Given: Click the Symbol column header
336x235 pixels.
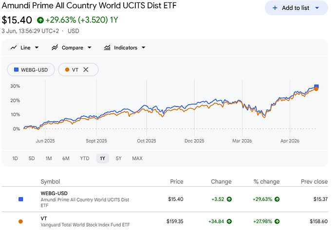Looking at the screenshot, I should coord(50,181).
